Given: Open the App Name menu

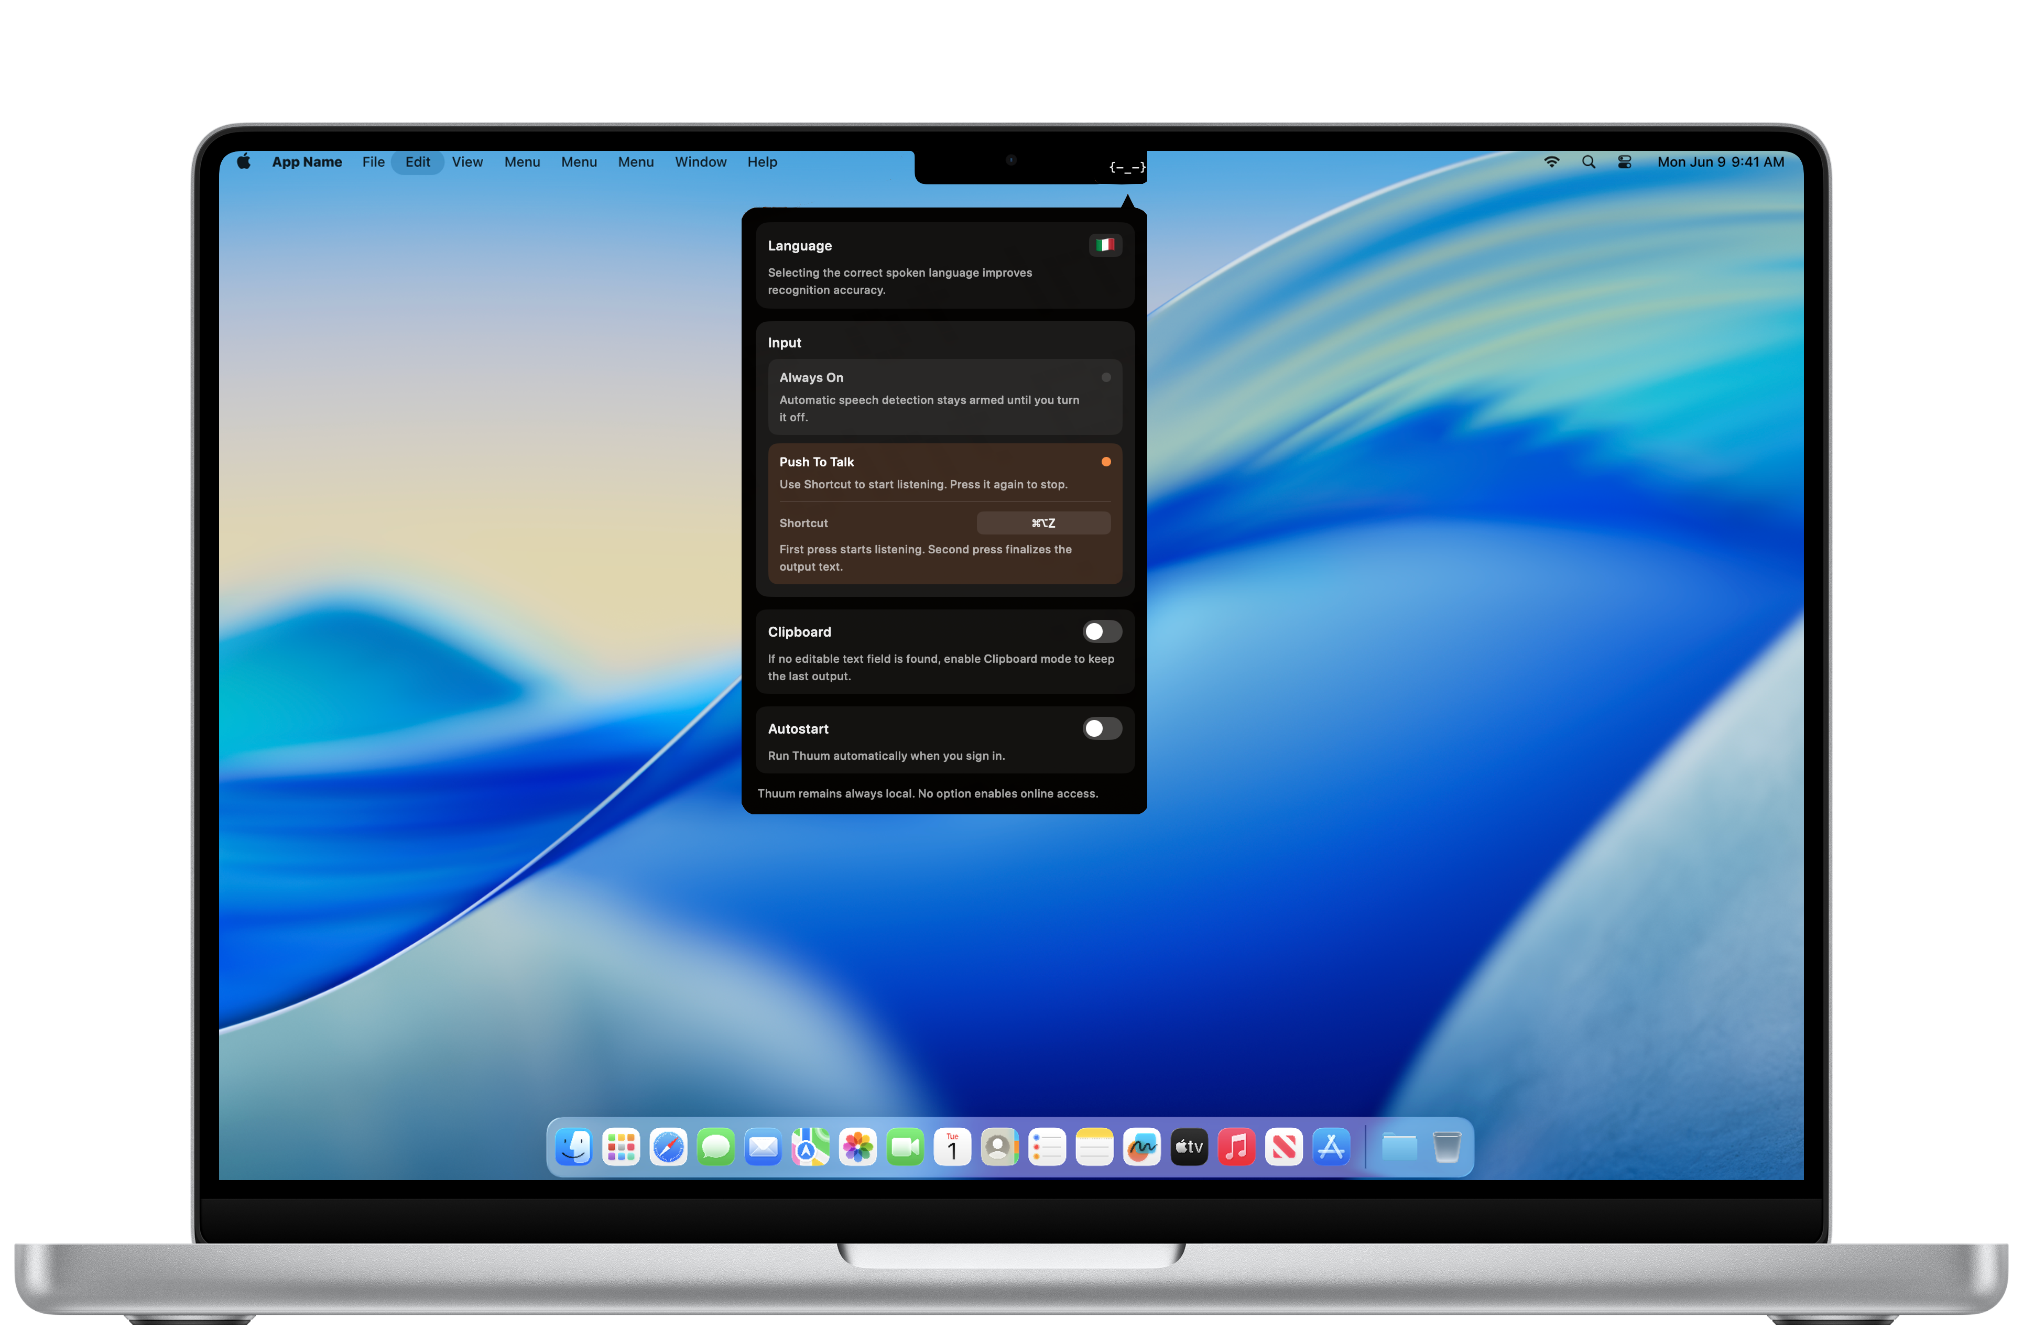Looking at the screenshot, I should 307,161.
